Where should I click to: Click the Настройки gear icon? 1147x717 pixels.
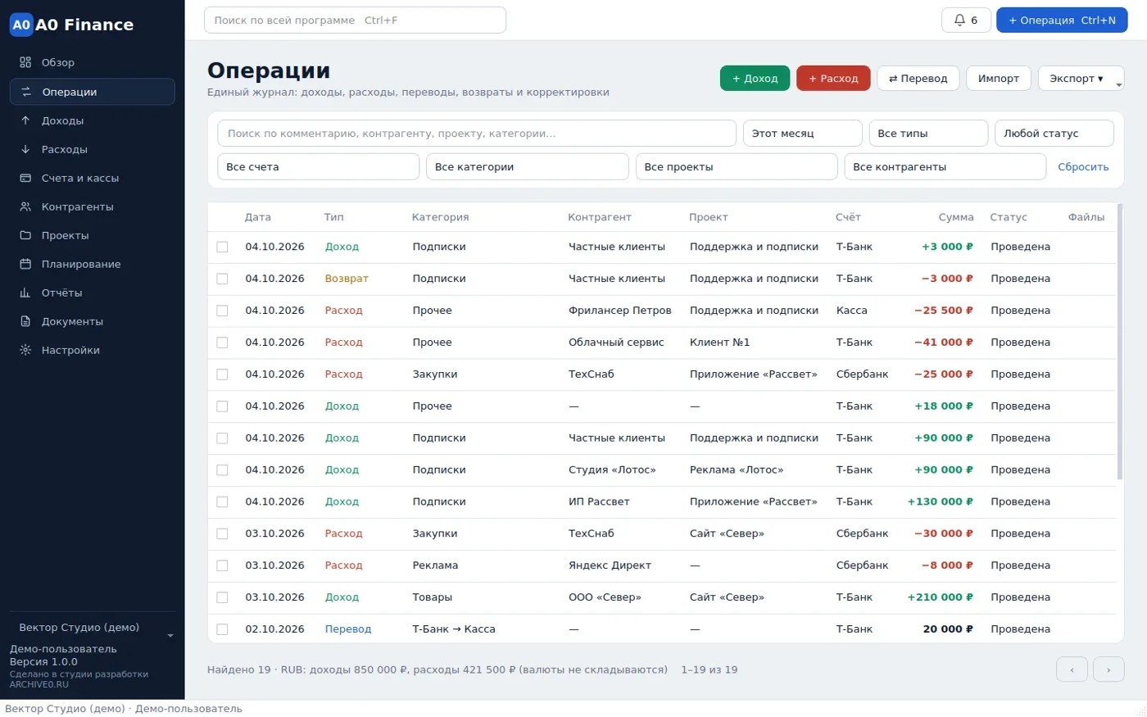pyautogui.click(x=25, y=350)
